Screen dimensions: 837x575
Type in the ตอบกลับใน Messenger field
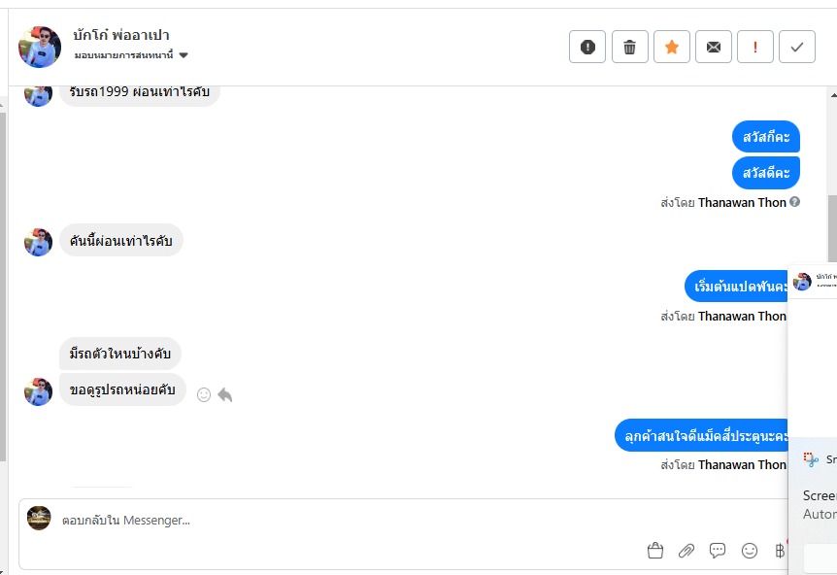click(340, 521)
